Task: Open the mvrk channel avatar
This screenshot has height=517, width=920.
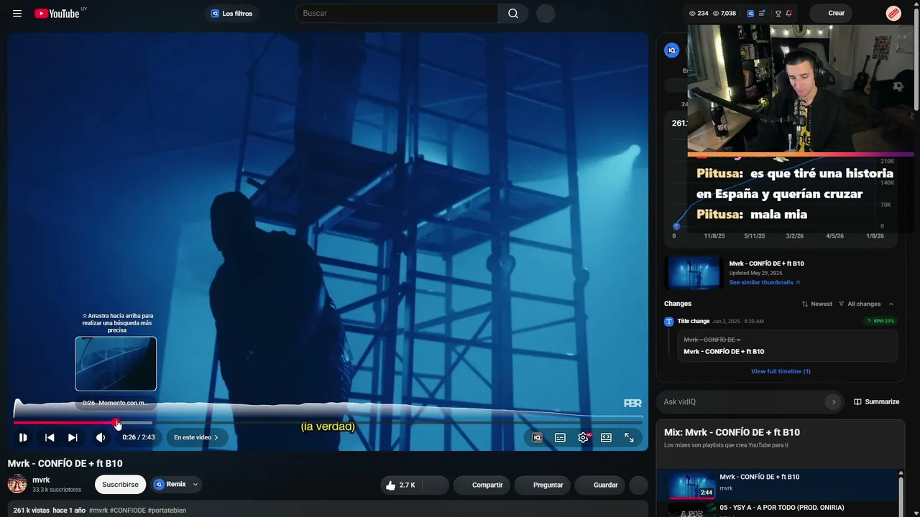Action: click(17, 484)
